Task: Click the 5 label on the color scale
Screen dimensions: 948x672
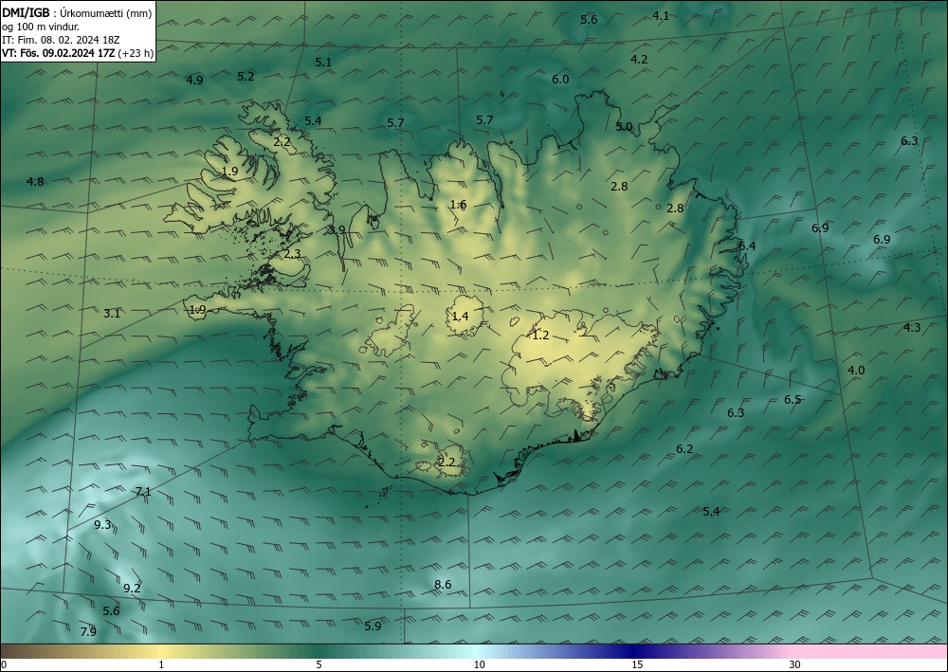Action: (319, 664)
